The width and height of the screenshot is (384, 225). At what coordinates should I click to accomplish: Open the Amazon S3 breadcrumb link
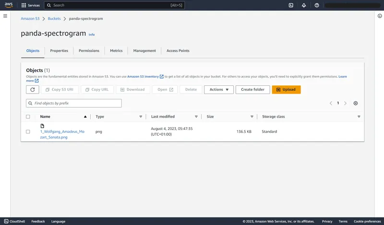tap(30, 19)
